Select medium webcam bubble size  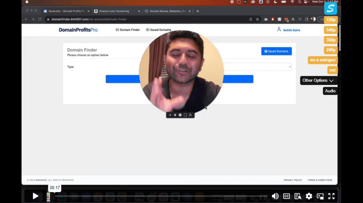pyautogui.click(x=180, y=115)
